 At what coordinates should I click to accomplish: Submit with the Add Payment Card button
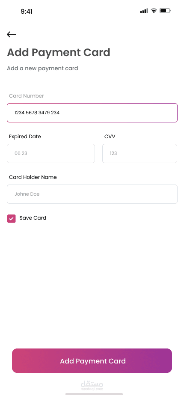pyautogui.click(x=92, y=360)
